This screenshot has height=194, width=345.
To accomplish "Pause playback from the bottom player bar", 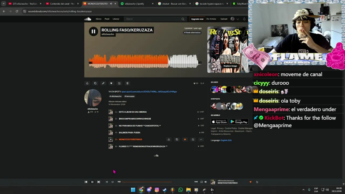I will [92, 182].
